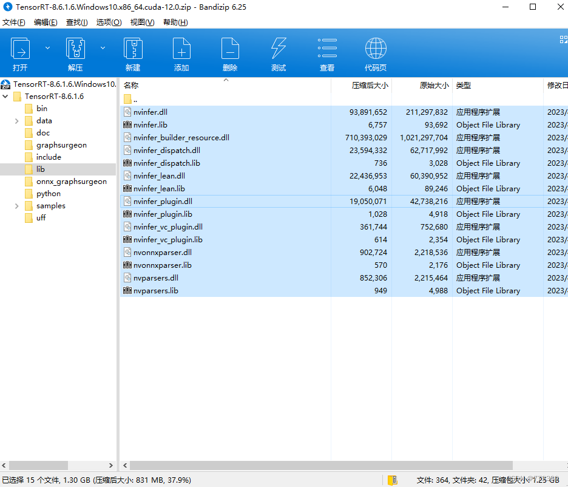Viewport: 568px width, 487px height.
Task: Collapse the TensorRT-8.6.1.6 root folder
Action: click(5, 96)
